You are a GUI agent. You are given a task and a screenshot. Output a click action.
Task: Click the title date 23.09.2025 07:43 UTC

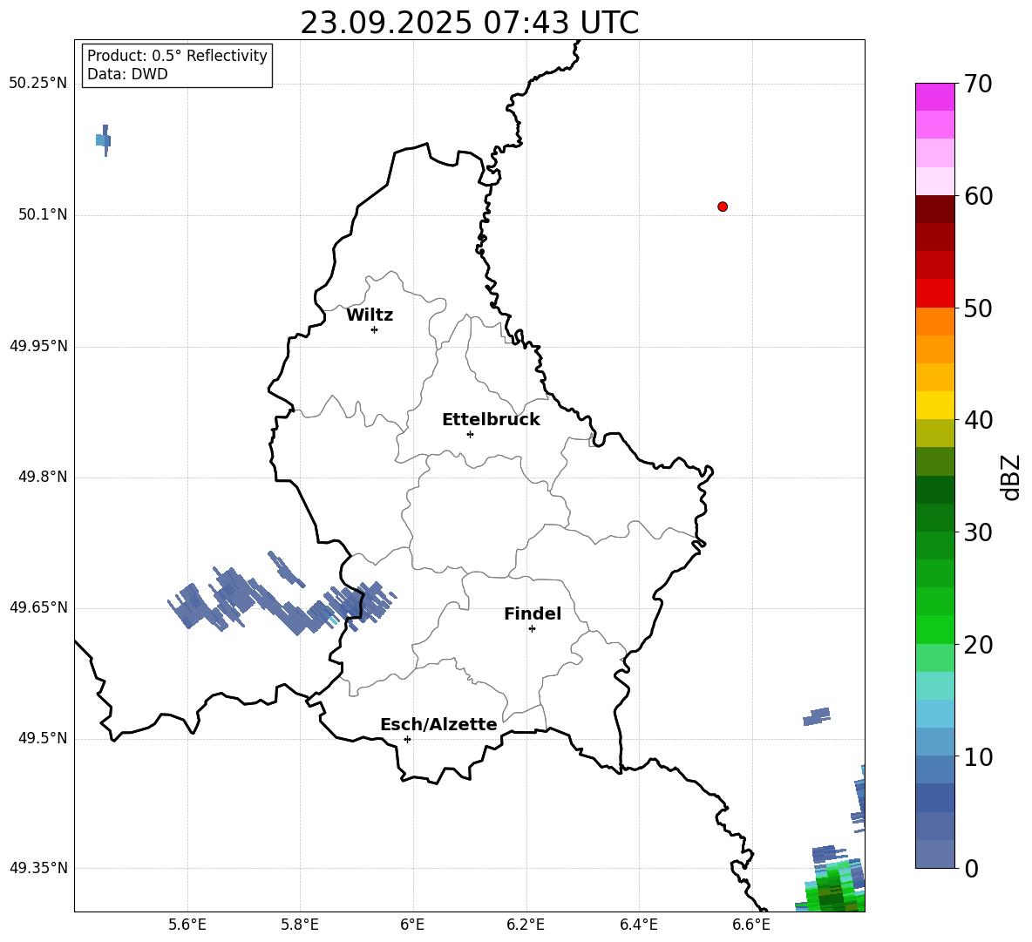pyautogui.click(x=469, y=23)
